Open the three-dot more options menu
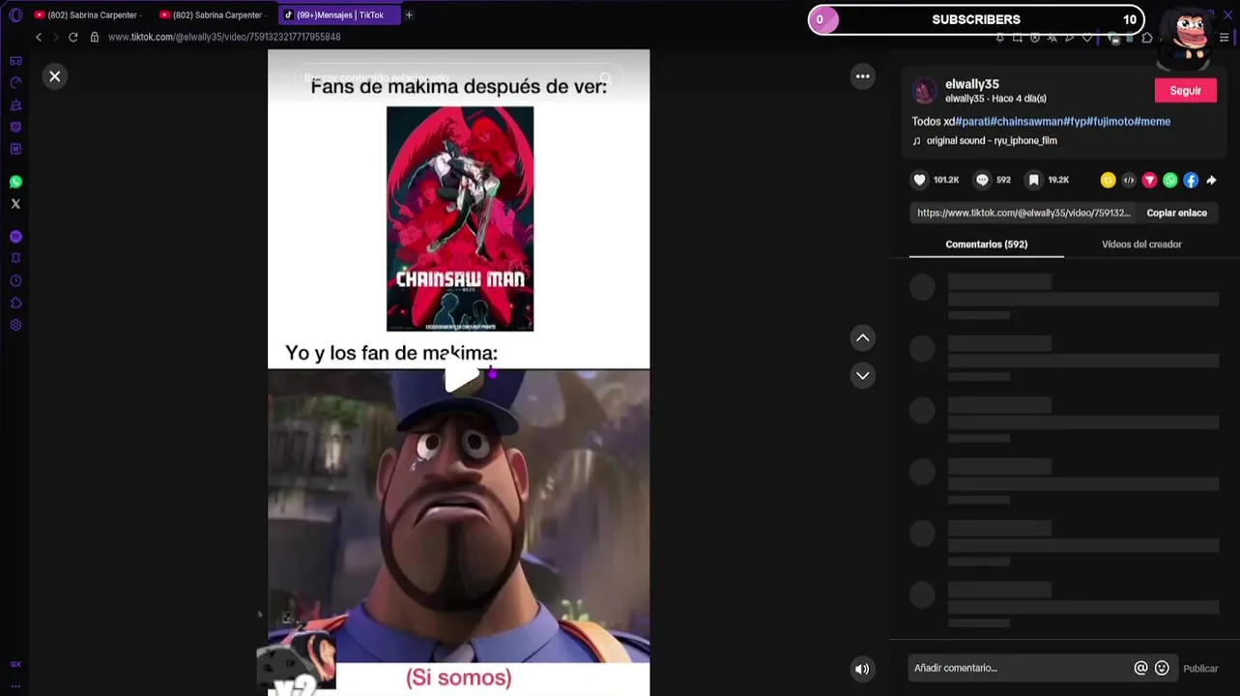 pos(862,76)
